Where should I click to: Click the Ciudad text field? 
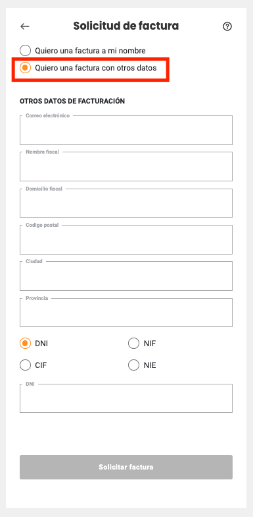[126, 276]
